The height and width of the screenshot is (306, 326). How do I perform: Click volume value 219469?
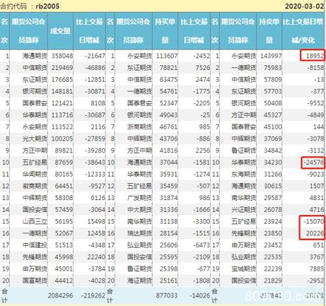(62, 68)
